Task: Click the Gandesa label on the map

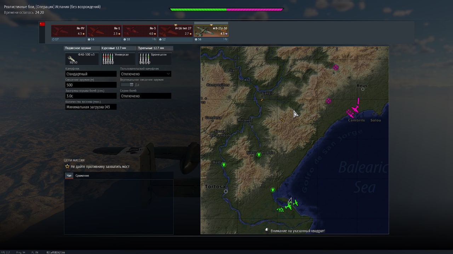Action: [213, 118]
